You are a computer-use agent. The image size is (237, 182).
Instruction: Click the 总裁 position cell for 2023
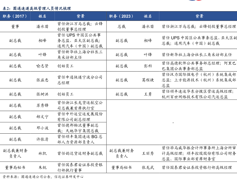[121, 27]
